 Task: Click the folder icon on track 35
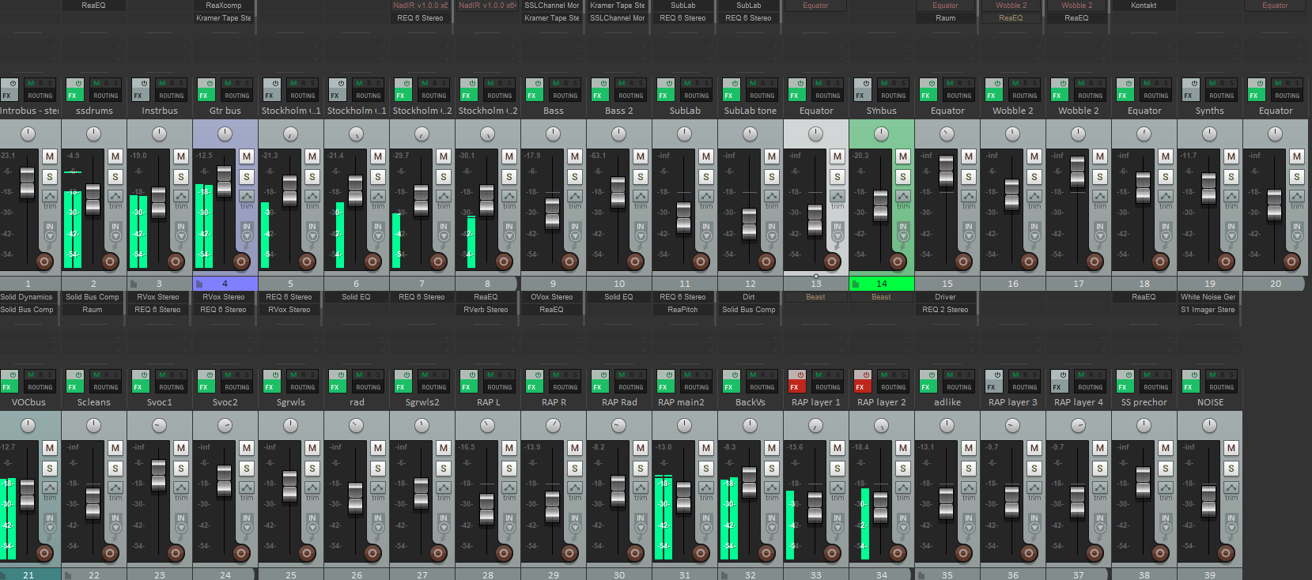[921, 575]
